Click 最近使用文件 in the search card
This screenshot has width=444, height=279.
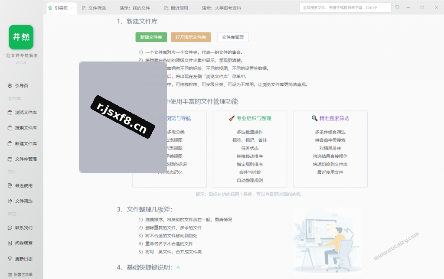330,172
